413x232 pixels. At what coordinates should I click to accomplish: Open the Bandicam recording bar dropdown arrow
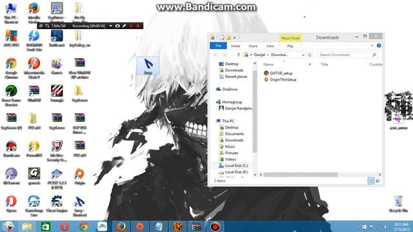[111, 26]
